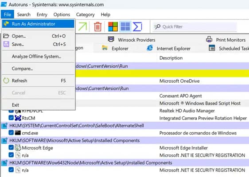Click the colorful Windows logo toolbar icon
Viewport: 249px width, 177px height.
click(x=113, y=27)
